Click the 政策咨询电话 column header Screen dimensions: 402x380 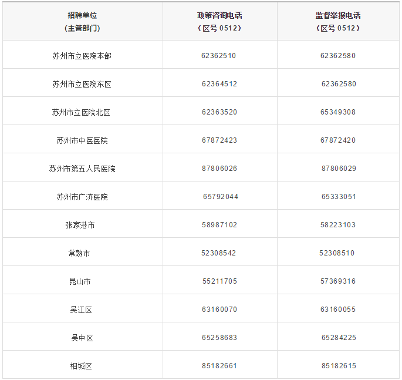pyautogui.click(x=219, y=22)
